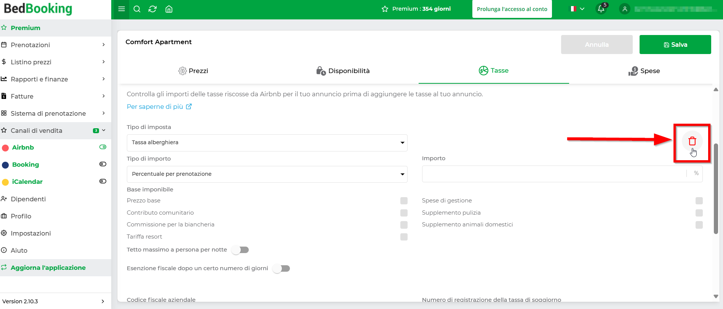
Task: Switch to the Spese tab
Action: [x=644, y=71]
